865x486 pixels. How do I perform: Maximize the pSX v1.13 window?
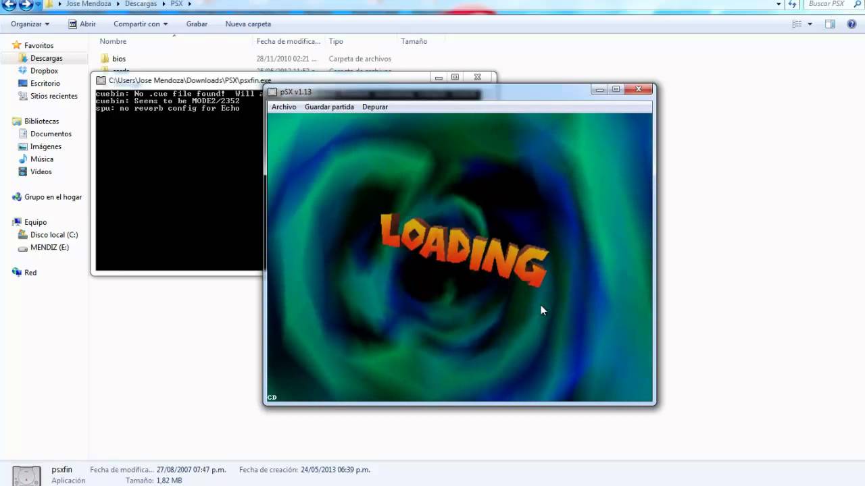[x=616, y=89]
